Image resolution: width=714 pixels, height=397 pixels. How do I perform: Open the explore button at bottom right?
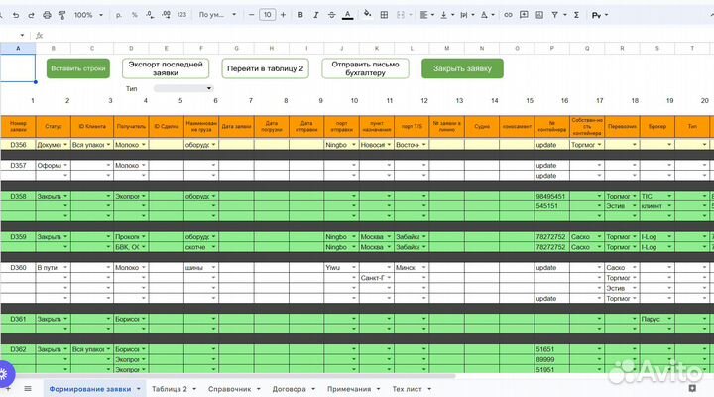click(x=692, y=388)
